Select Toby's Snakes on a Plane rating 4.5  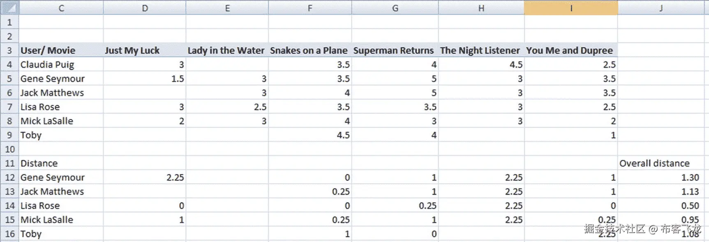pyautogui.click(x=310, y=135)
